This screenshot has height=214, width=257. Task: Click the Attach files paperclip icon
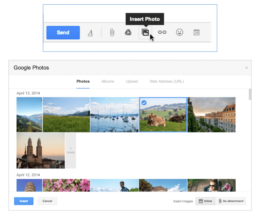(x=112, y=33)
